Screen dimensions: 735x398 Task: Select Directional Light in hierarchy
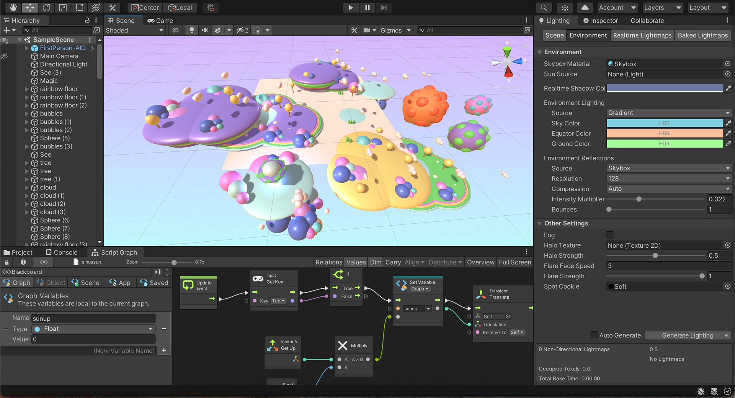point(64,64)
